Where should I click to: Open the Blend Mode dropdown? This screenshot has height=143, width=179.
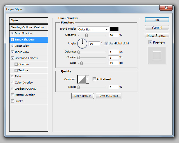[x=93, y=29]
